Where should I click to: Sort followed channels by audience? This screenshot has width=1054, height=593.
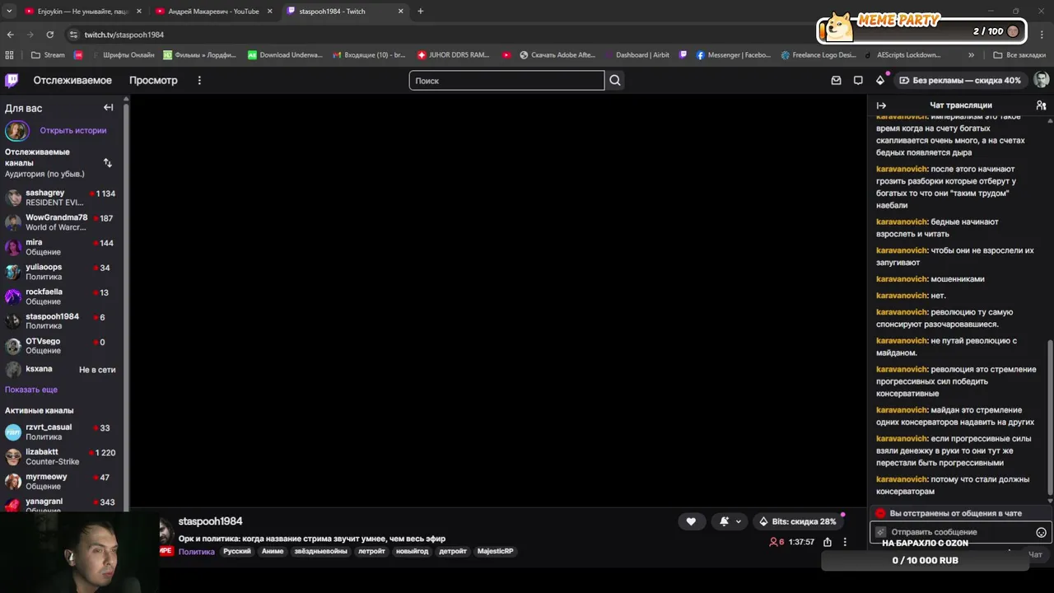coord(107,163)
